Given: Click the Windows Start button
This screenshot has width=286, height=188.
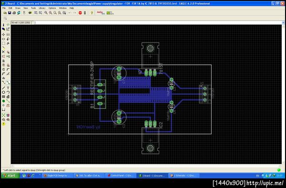Looking at the screenshot, I should pos(10,176).
